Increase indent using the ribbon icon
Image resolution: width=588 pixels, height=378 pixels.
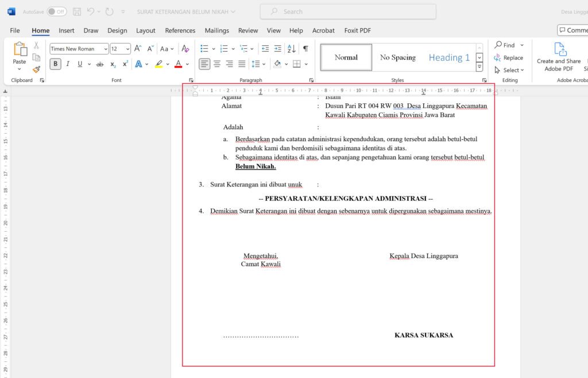click(x=277, y=49)
